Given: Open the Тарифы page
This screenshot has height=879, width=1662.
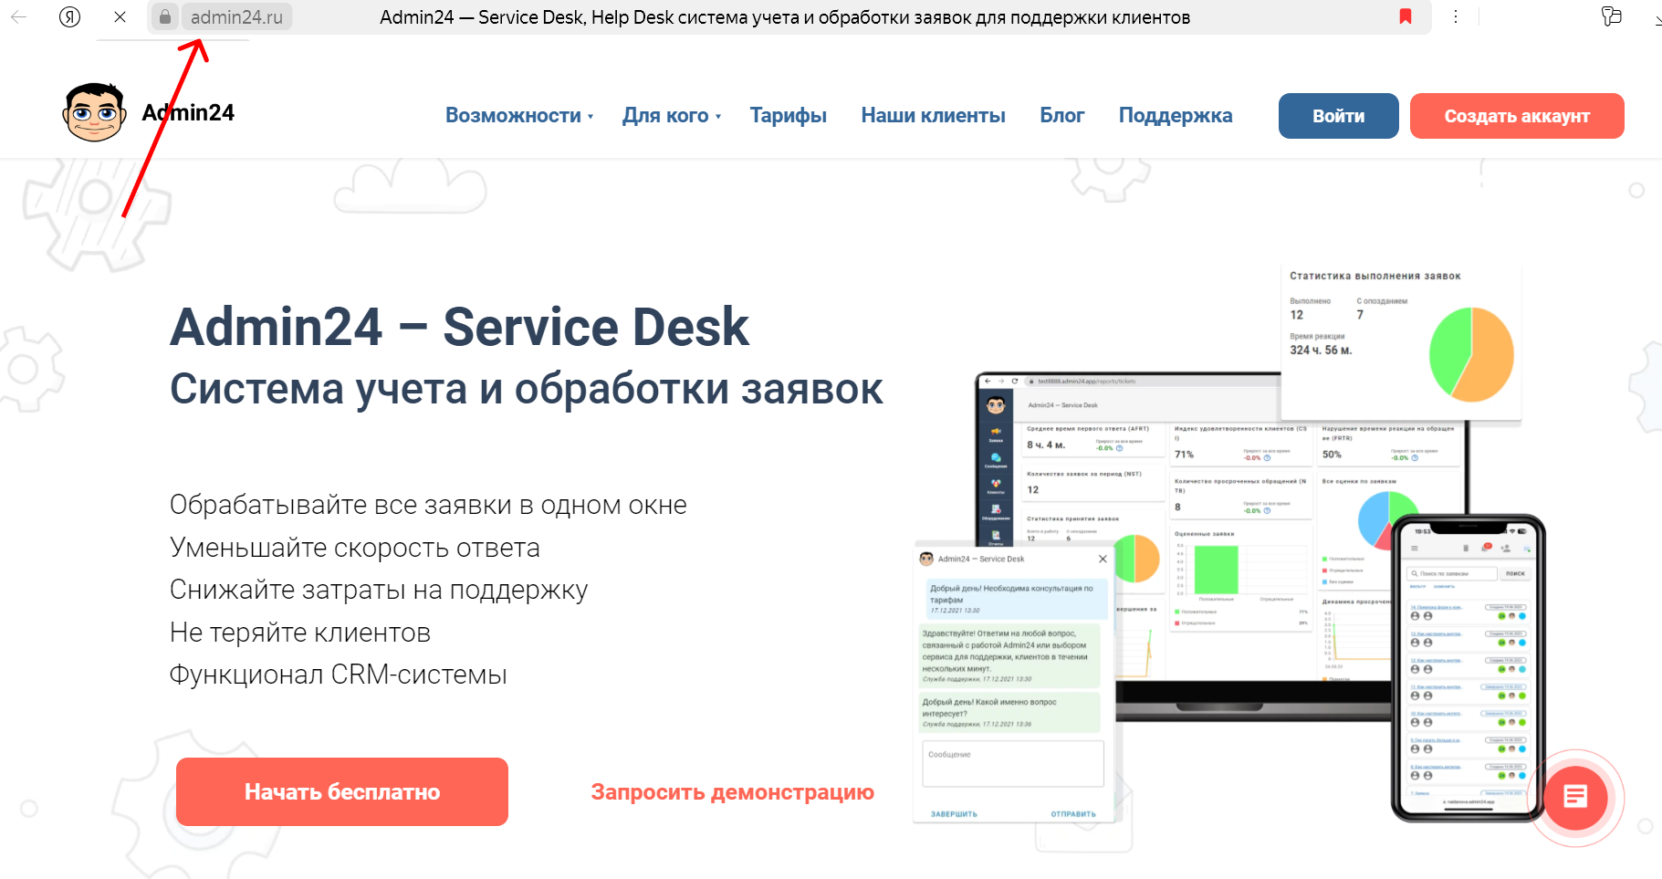Looking at the screenshot, I should pyautogui.click(x=789, y=115).
